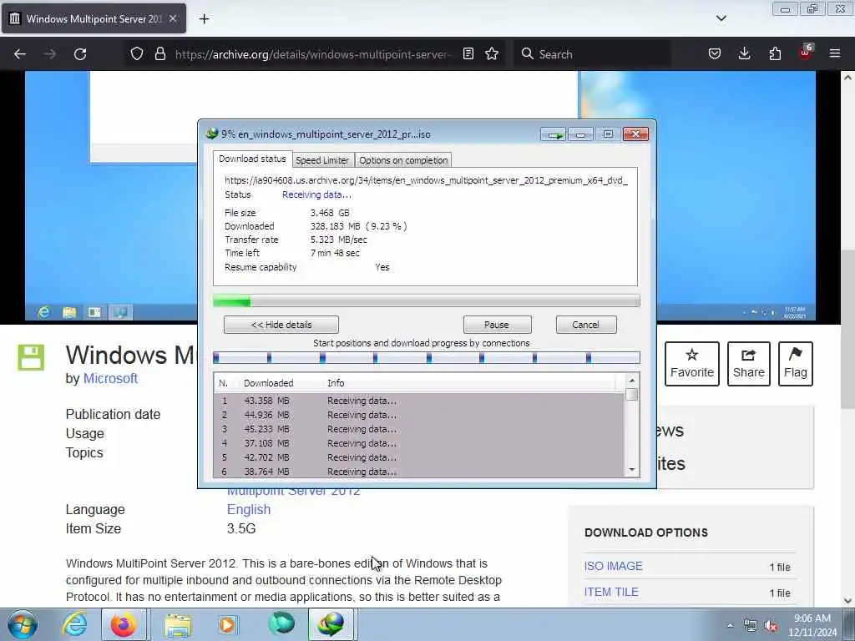Viewport: 855px width, 641px height.
Task: Open a new Firefox tab
Action: [x=204, y=19]
